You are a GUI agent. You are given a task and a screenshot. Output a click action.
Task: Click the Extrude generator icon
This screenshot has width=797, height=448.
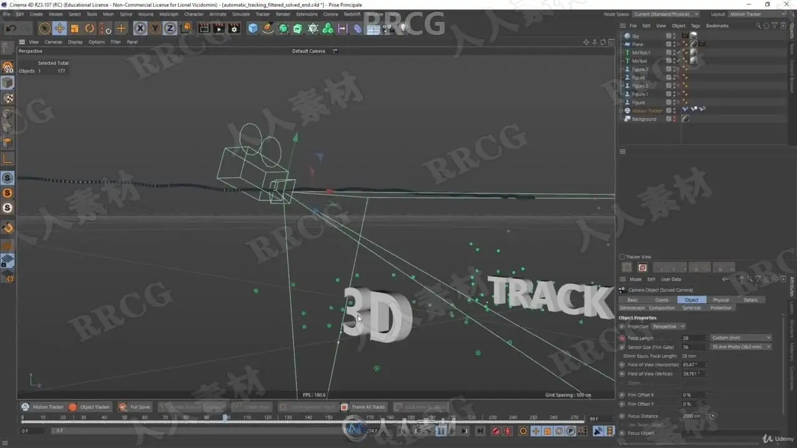(298, 29)
